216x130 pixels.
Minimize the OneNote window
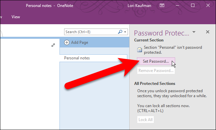(177, 6)
